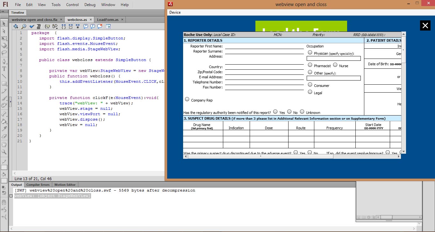Screen dimensions: 435x232
Task: Open the Device menu in preview window
Action: 175,12
